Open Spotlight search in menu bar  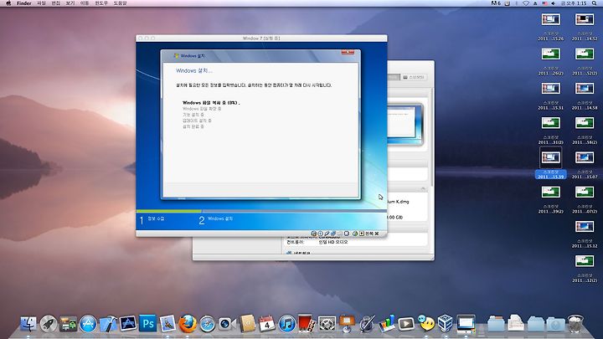[x=594, y=3]
